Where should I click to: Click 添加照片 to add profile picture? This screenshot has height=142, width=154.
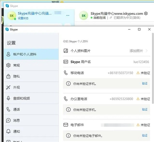(136, 51)
